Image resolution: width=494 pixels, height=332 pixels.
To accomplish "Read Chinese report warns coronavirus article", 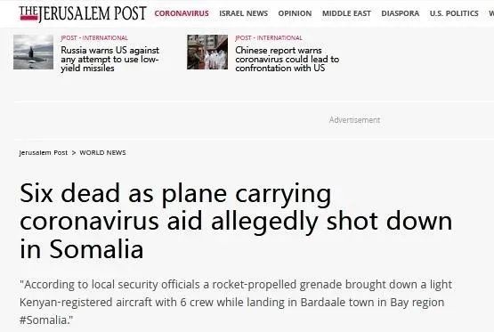I will [287, 60].
